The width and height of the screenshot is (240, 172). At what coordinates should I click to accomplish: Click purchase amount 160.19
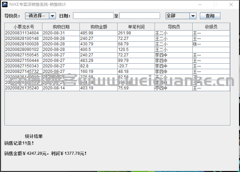[x=99, y=72]
